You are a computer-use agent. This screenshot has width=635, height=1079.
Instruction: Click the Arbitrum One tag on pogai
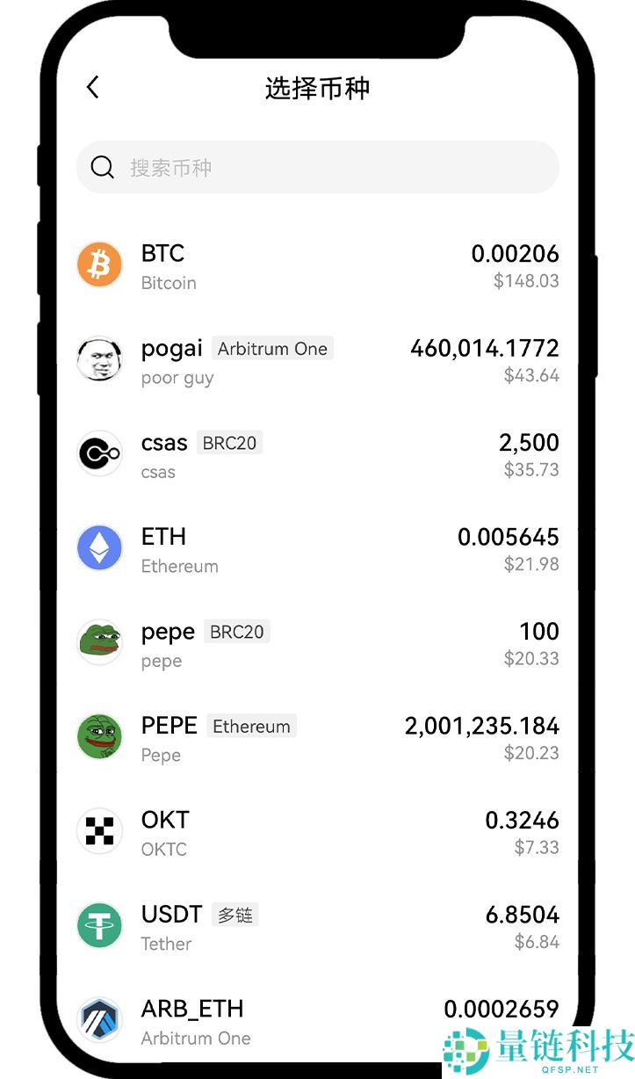[272, 349]
